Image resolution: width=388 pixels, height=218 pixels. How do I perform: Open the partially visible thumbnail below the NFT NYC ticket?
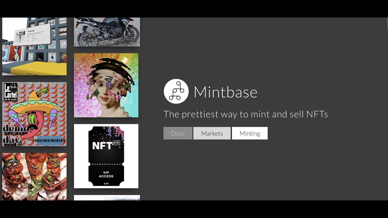pyautogui.click(x=107, y=198)
